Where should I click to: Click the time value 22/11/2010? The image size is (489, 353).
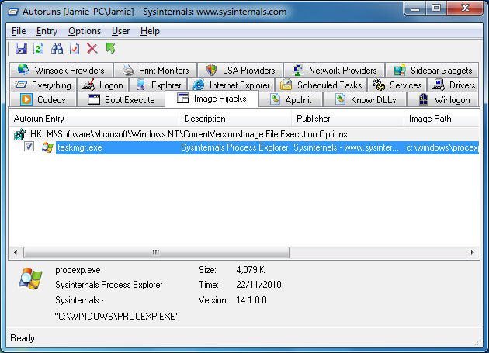(x=258, y=285)
